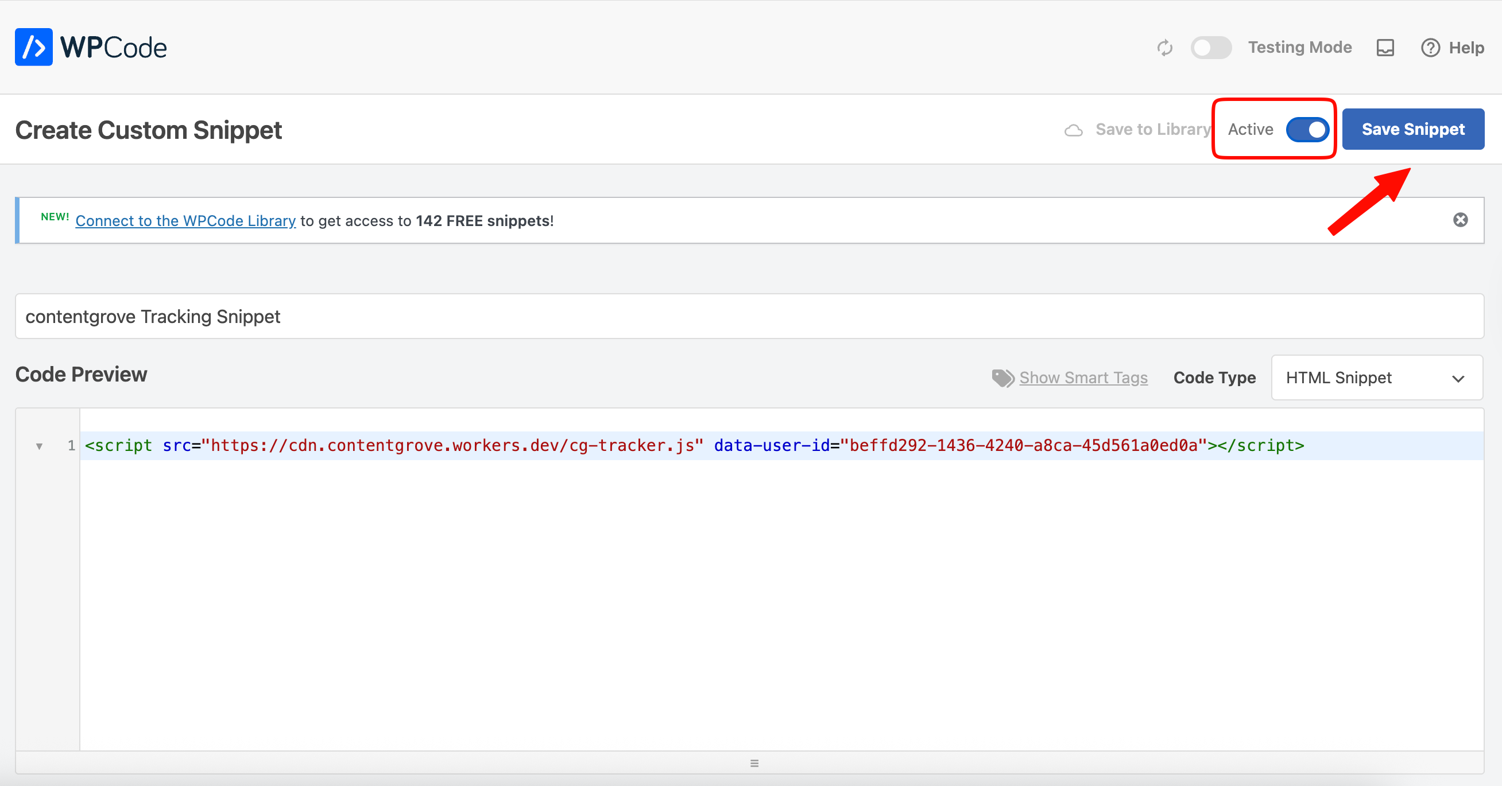Dismiss the WPCode Library notice
1502x786 pixels.
[x=1460, y=220]
